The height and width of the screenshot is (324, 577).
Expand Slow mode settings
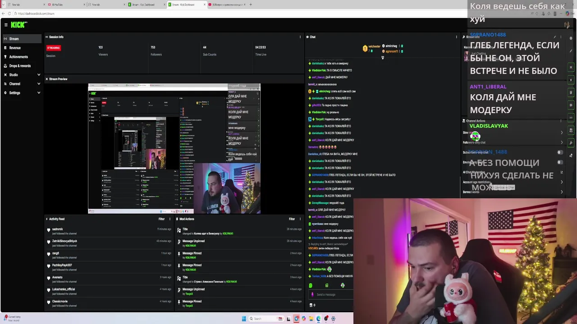pos(562,132)
